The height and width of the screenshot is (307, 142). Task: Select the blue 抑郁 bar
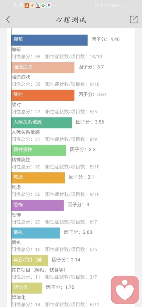click(49, 40)
